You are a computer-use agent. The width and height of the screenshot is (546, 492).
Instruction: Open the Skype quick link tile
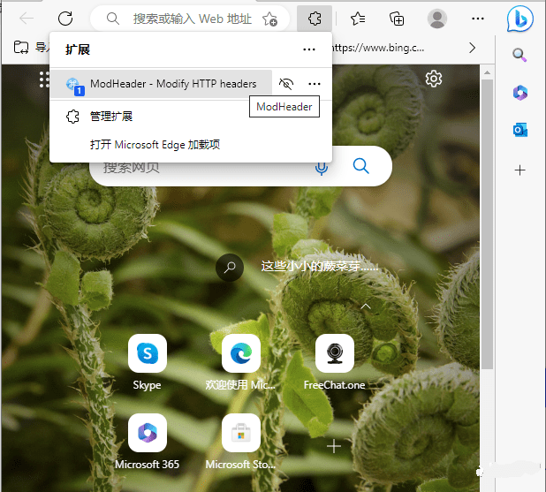pyautogui.click(x=147, y=353)
